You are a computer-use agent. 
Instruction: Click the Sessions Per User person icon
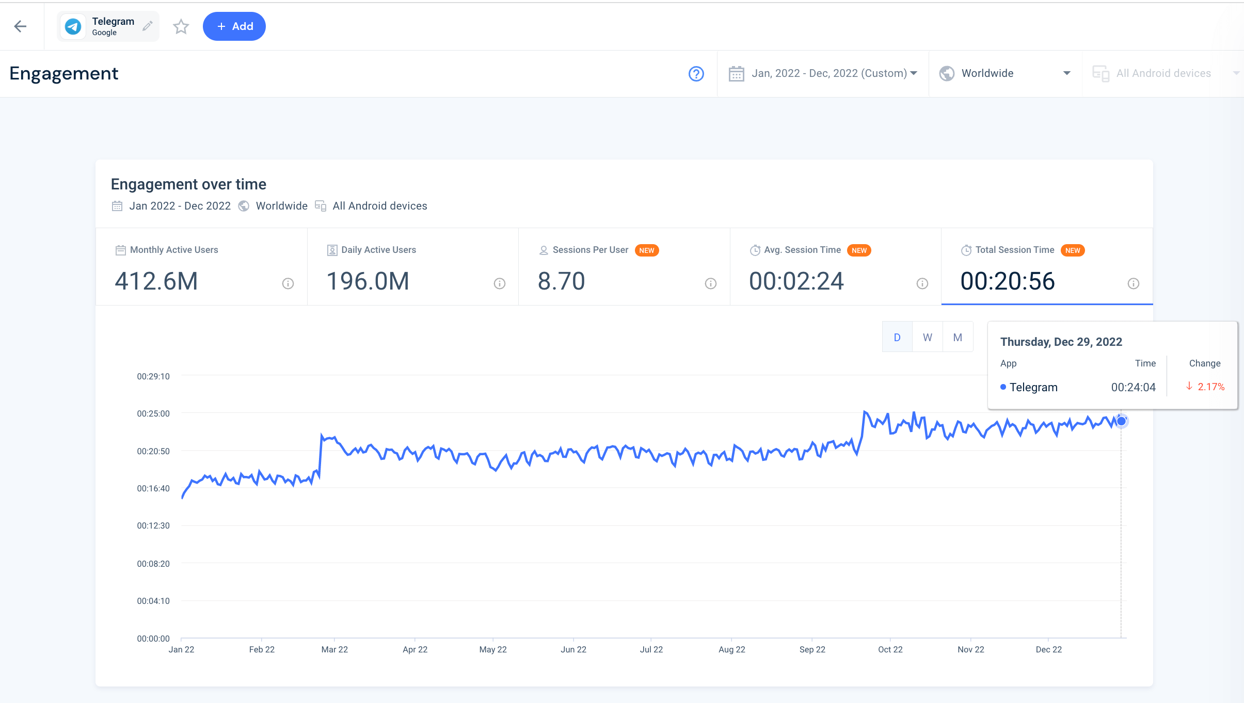click(x=544, y=250)
